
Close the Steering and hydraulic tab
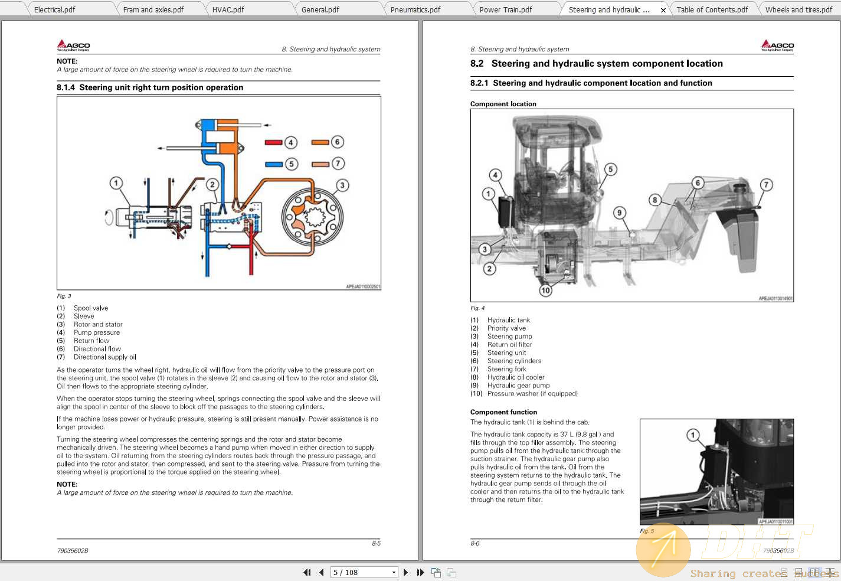click(663, 10)
